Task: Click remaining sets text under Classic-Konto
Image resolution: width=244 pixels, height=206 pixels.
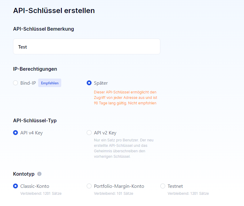Action: 41,193
